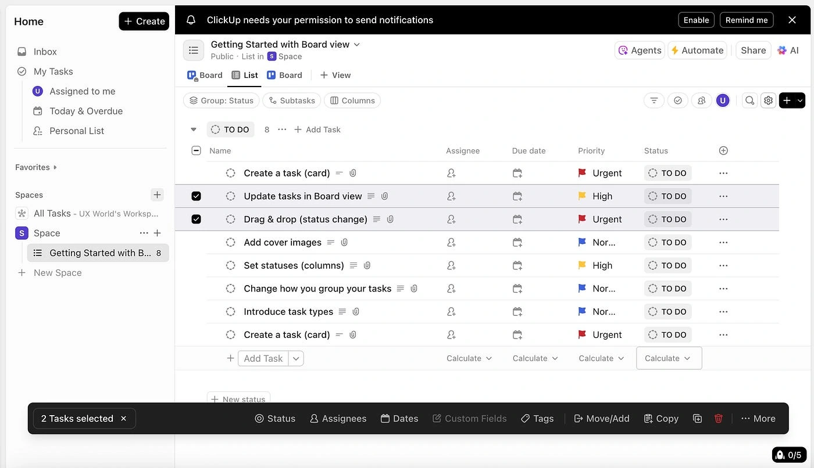Open the Columns pill
Screen dimensions: 814x468
pos(352,100)
